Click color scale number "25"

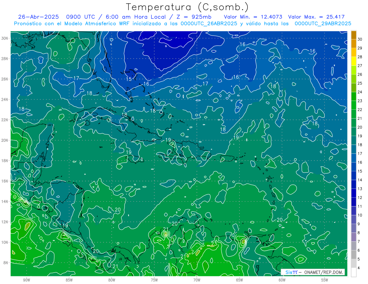pos(360,83)
